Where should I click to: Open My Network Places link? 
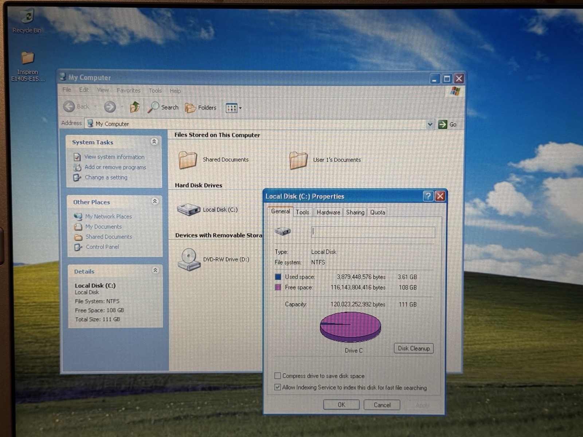coord(109,216)
